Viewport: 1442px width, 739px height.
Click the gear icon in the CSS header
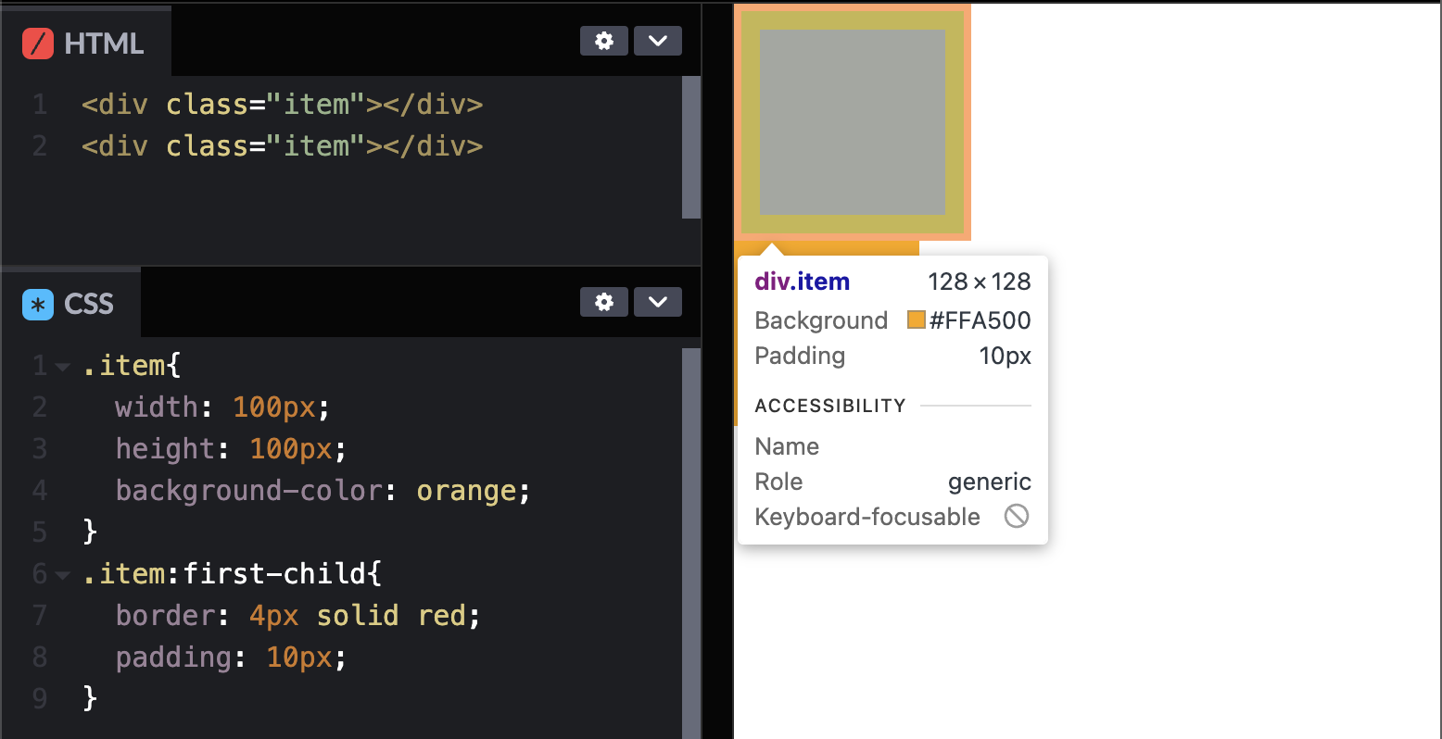click(603, 302)
